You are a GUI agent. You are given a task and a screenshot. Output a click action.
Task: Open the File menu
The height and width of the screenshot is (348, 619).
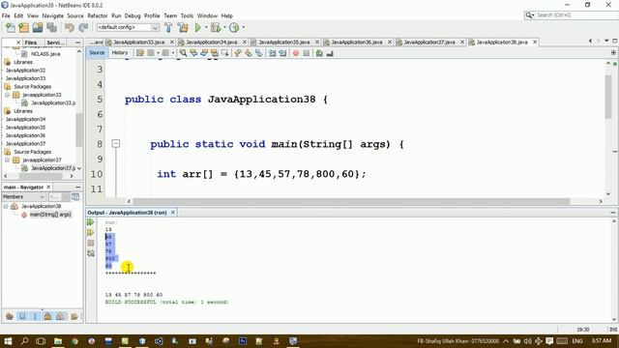[6, 15]
